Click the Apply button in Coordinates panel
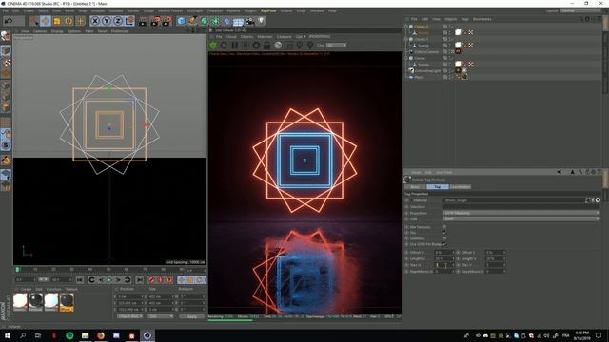 click(x=192, y=316)
